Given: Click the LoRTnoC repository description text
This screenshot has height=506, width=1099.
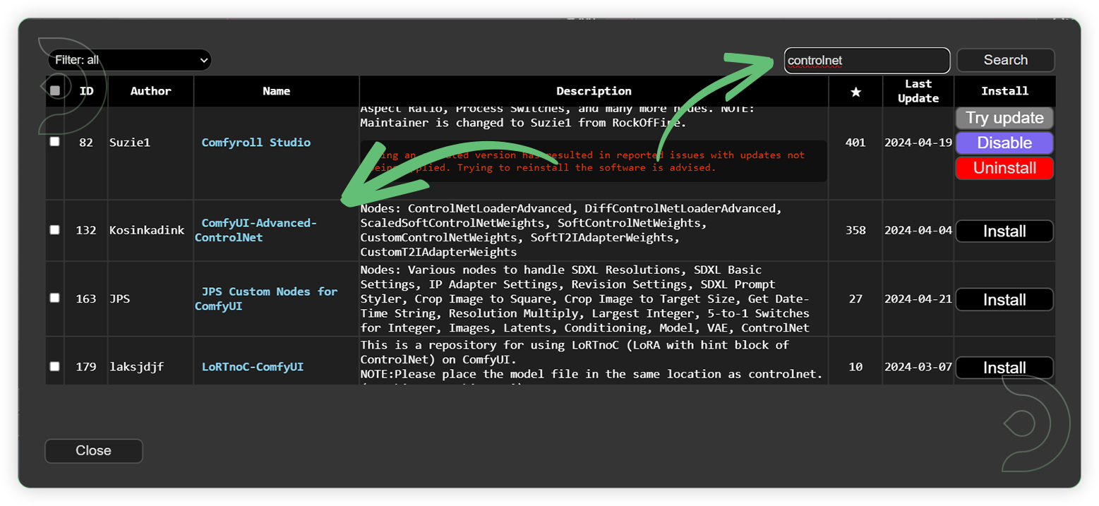Looking at the screenshot, I should coord(591,361).
